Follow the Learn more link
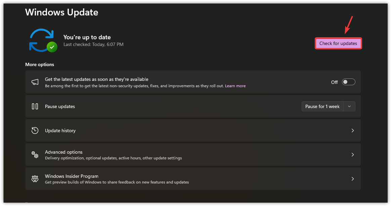 (235, 86)
